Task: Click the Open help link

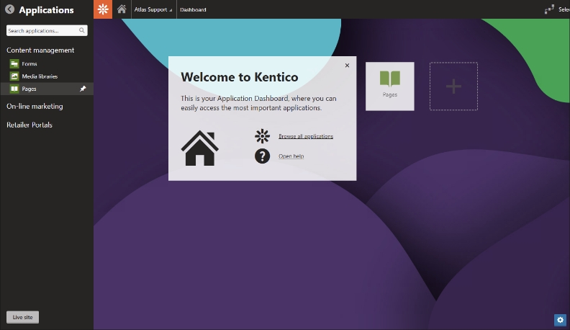Action: 291,156
